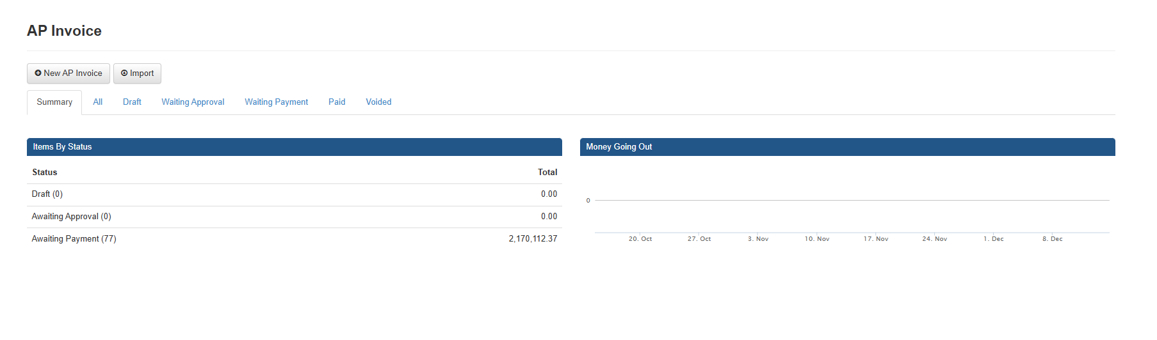Screen dimensions: 1157x340
Task: Select the Summary tab
Action: 54,102
